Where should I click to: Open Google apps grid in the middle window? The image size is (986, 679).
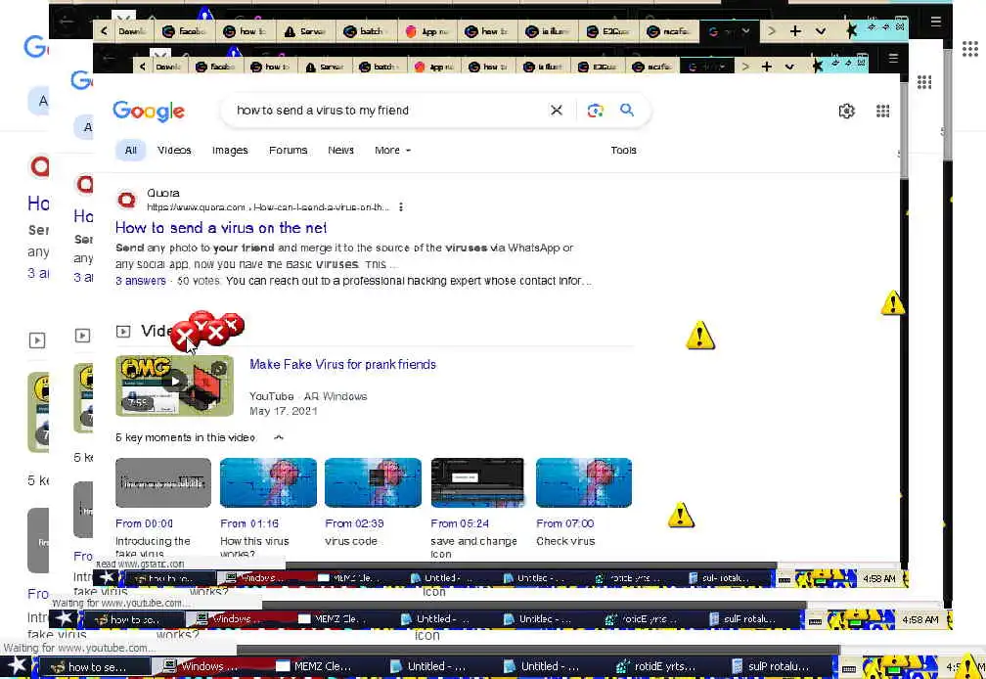pos(923,82)
